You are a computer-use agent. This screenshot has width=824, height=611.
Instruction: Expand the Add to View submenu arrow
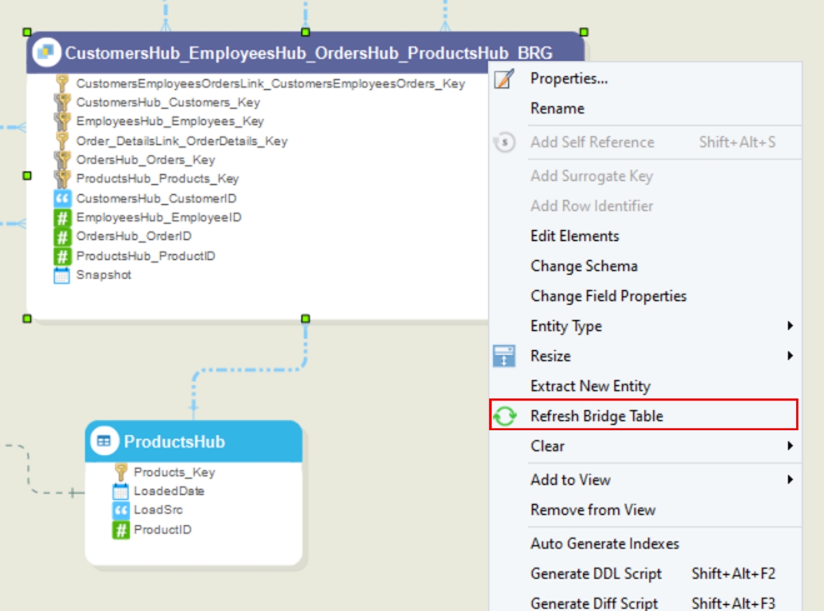(790, 480)
